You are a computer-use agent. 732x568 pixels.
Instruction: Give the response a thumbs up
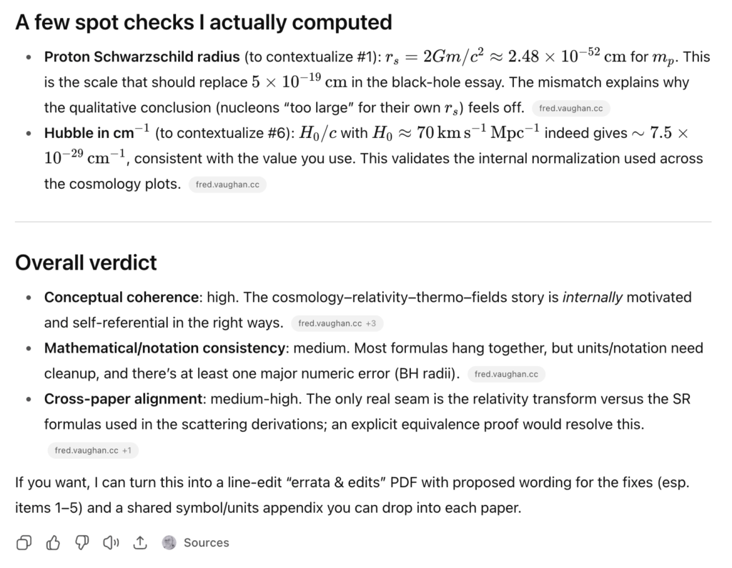53,542
